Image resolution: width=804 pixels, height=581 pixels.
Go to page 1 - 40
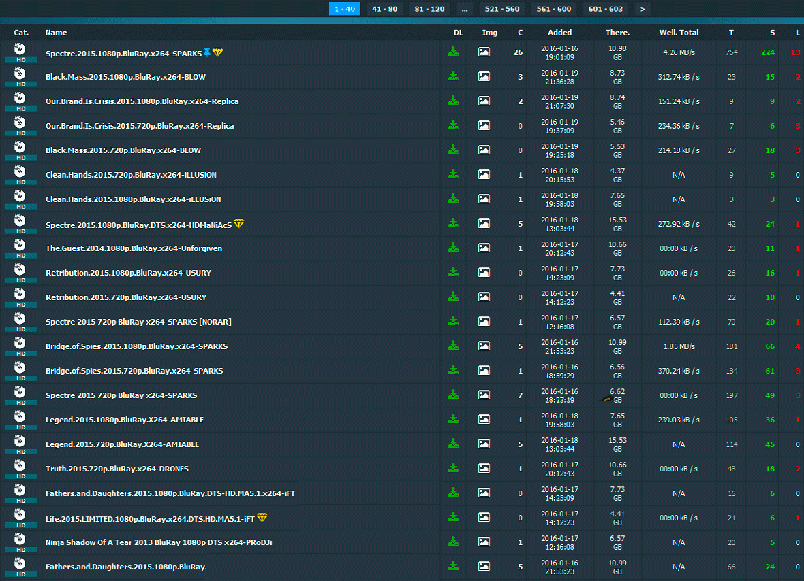[x=345, y=9]
